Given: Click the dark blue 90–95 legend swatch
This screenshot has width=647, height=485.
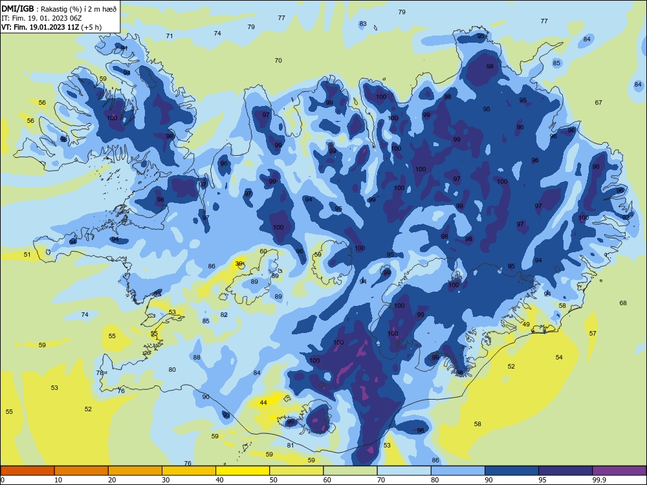Looking at the screenshot, I should pyautogui.click(x=512, y=471).
